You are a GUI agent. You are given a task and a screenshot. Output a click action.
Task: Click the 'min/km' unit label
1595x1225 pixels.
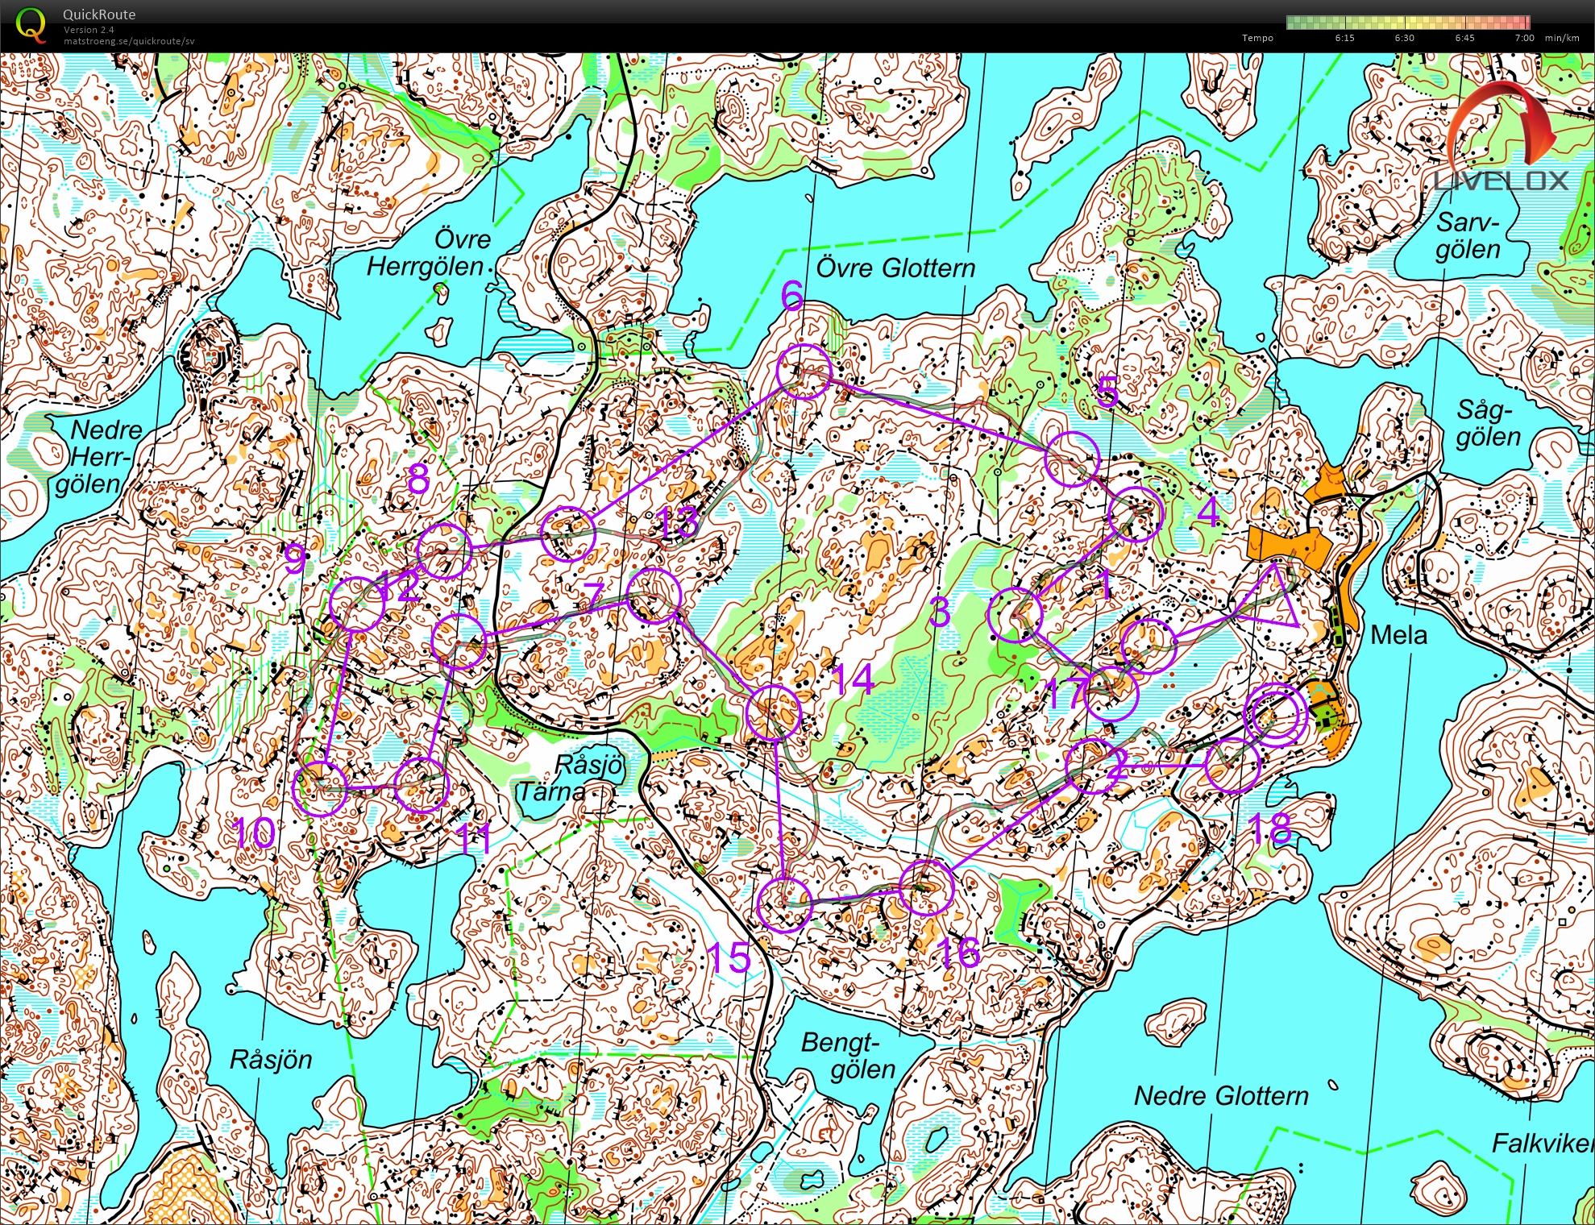click(1562, 38)
